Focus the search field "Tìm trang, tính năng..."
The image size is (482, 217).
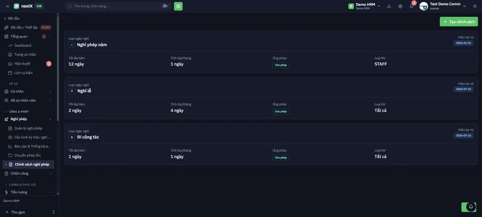118,6
